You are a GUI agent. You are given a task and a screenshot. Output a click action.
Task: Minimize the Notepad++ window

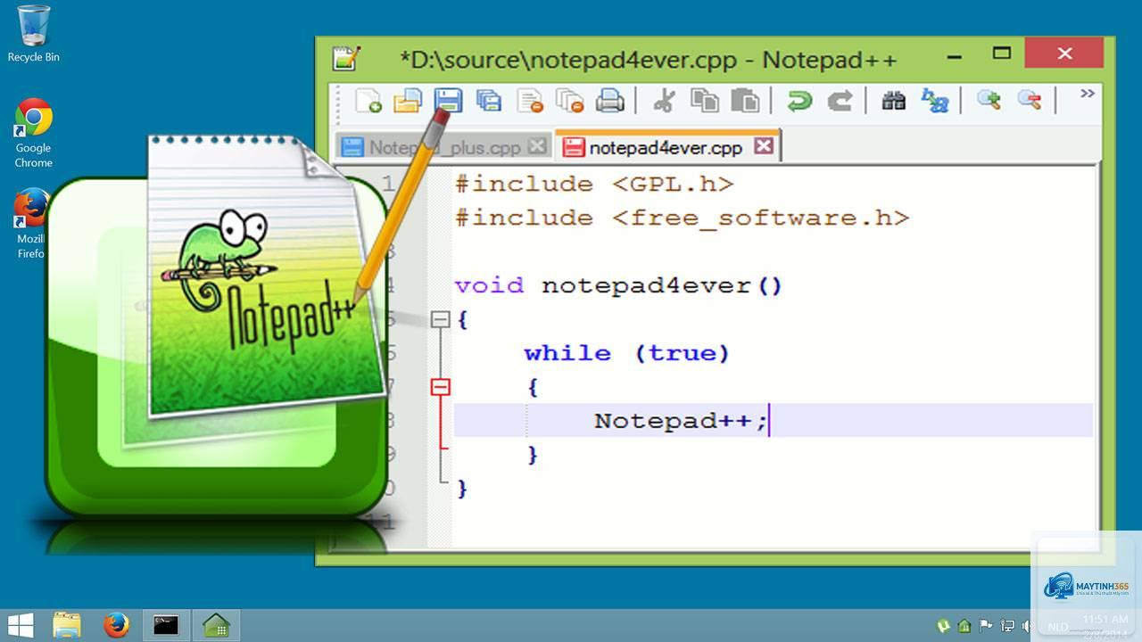[x=954, y=55]
